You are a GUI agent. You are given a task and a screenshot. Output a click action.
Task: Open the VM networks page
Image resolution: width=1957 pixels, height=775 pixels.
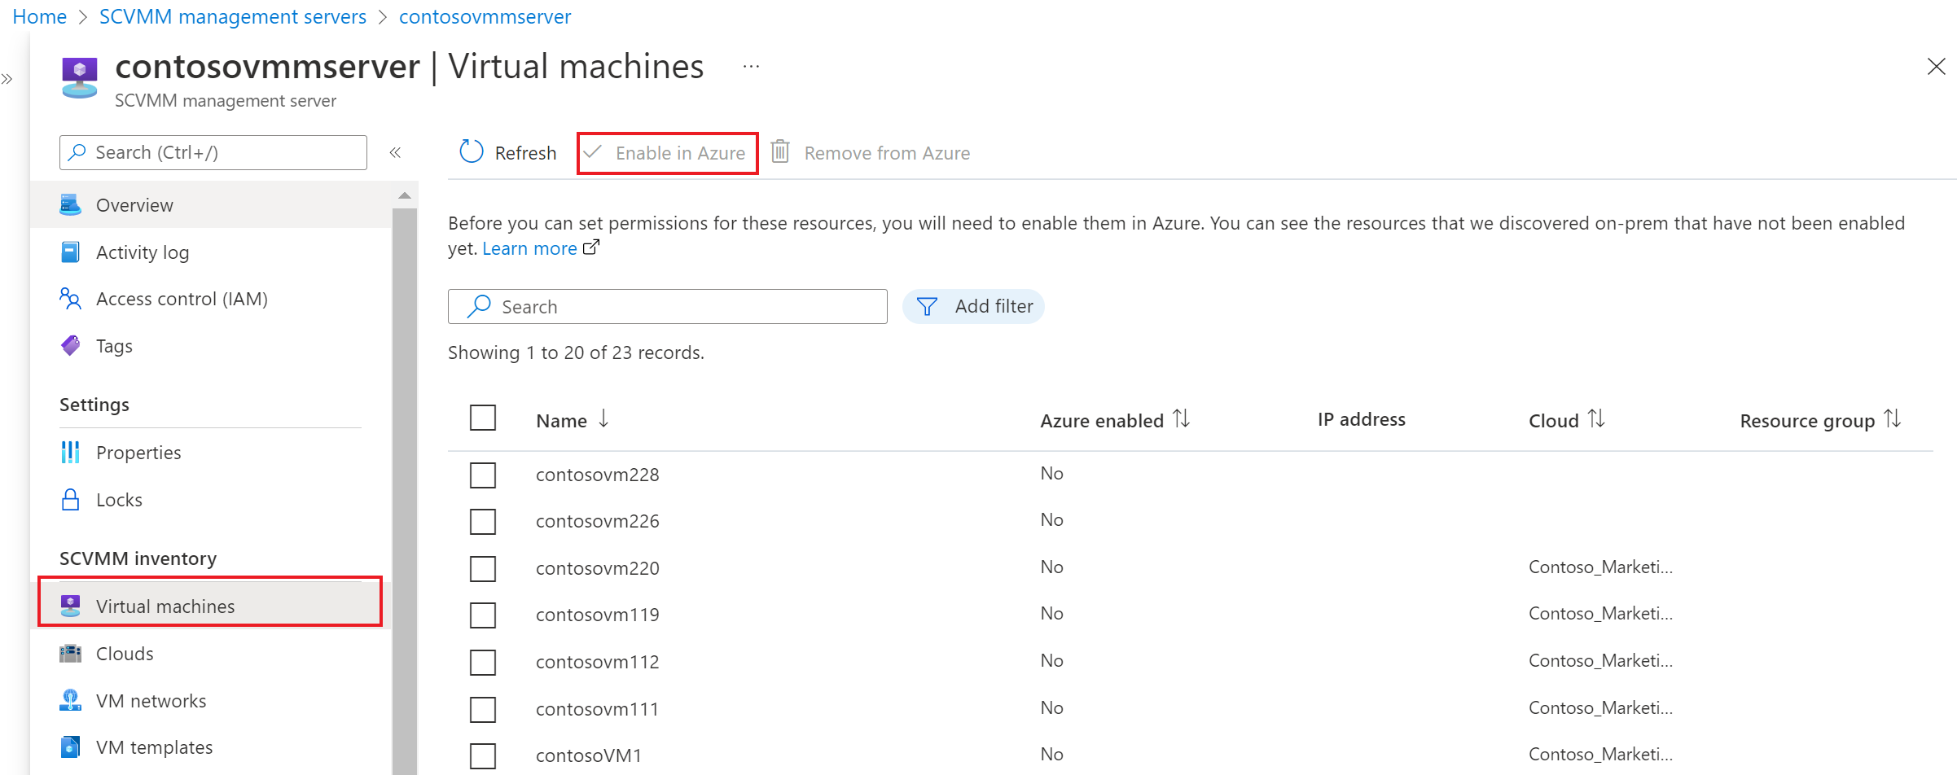[x=151, y=700]
